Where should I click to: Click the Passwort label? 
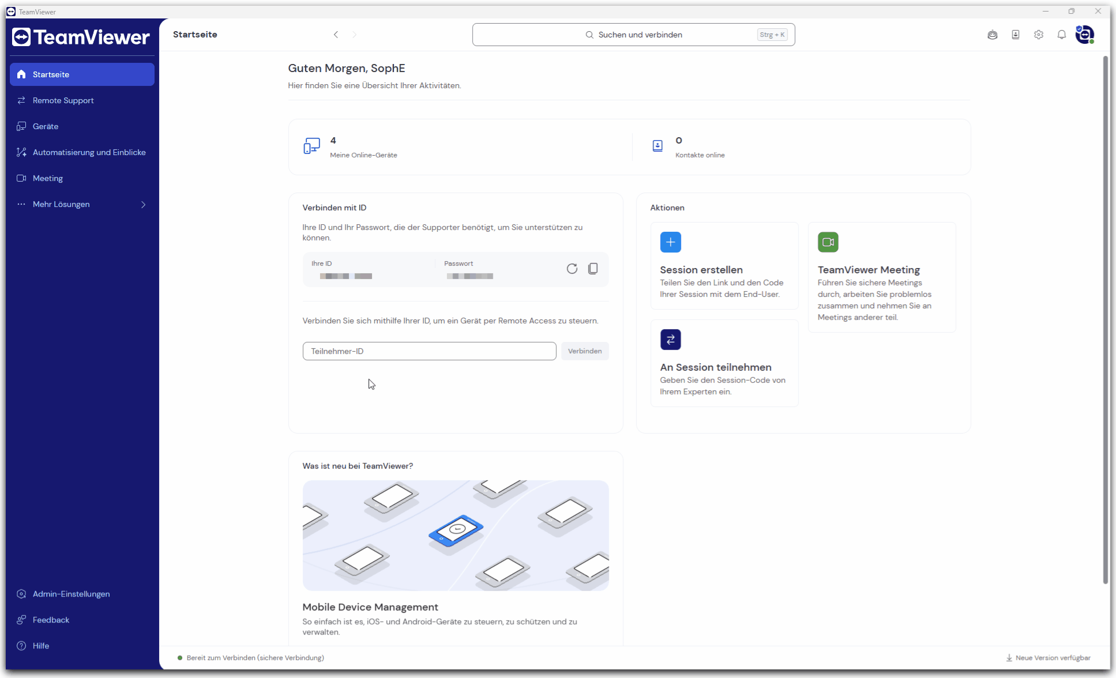point(459,263)
